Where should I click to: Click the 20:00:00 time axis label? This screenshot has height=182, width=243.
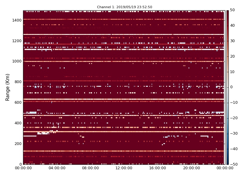pos(191,168)
